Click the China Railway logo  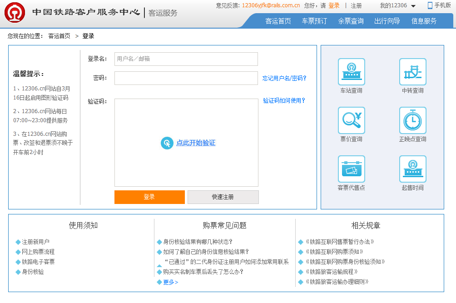pos(15,13)
